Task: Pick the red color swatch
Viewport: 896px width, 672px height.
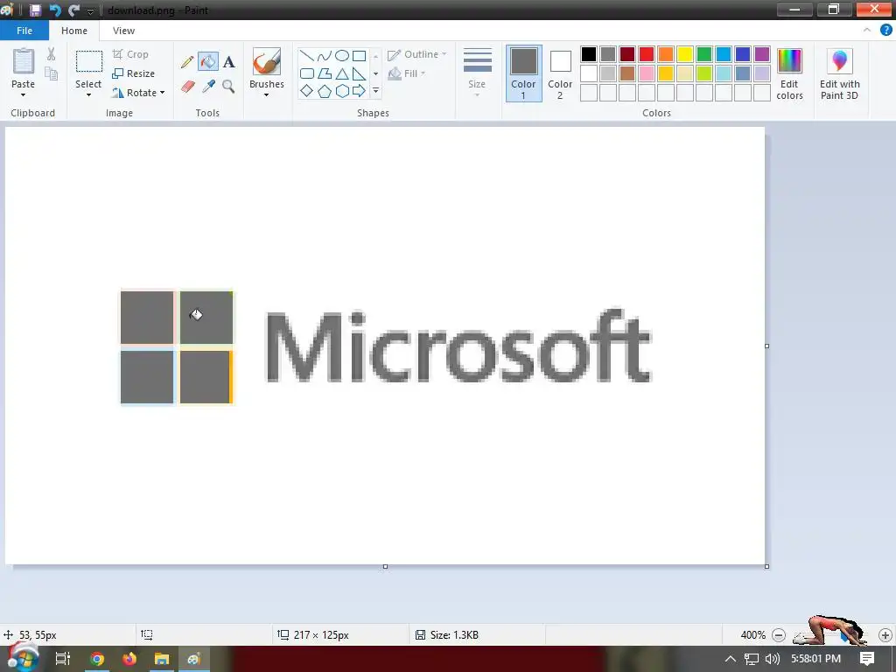Action: 647,54
